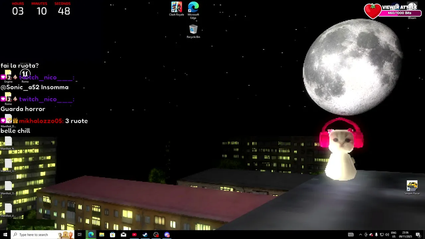Screen dimensions: 425x239
Task: Click the chat text 'fai la ruota?'
Action: click(20, 66)
